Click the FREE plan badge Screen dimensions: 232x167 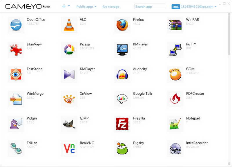pyautogui.click(x=176, y=7)
